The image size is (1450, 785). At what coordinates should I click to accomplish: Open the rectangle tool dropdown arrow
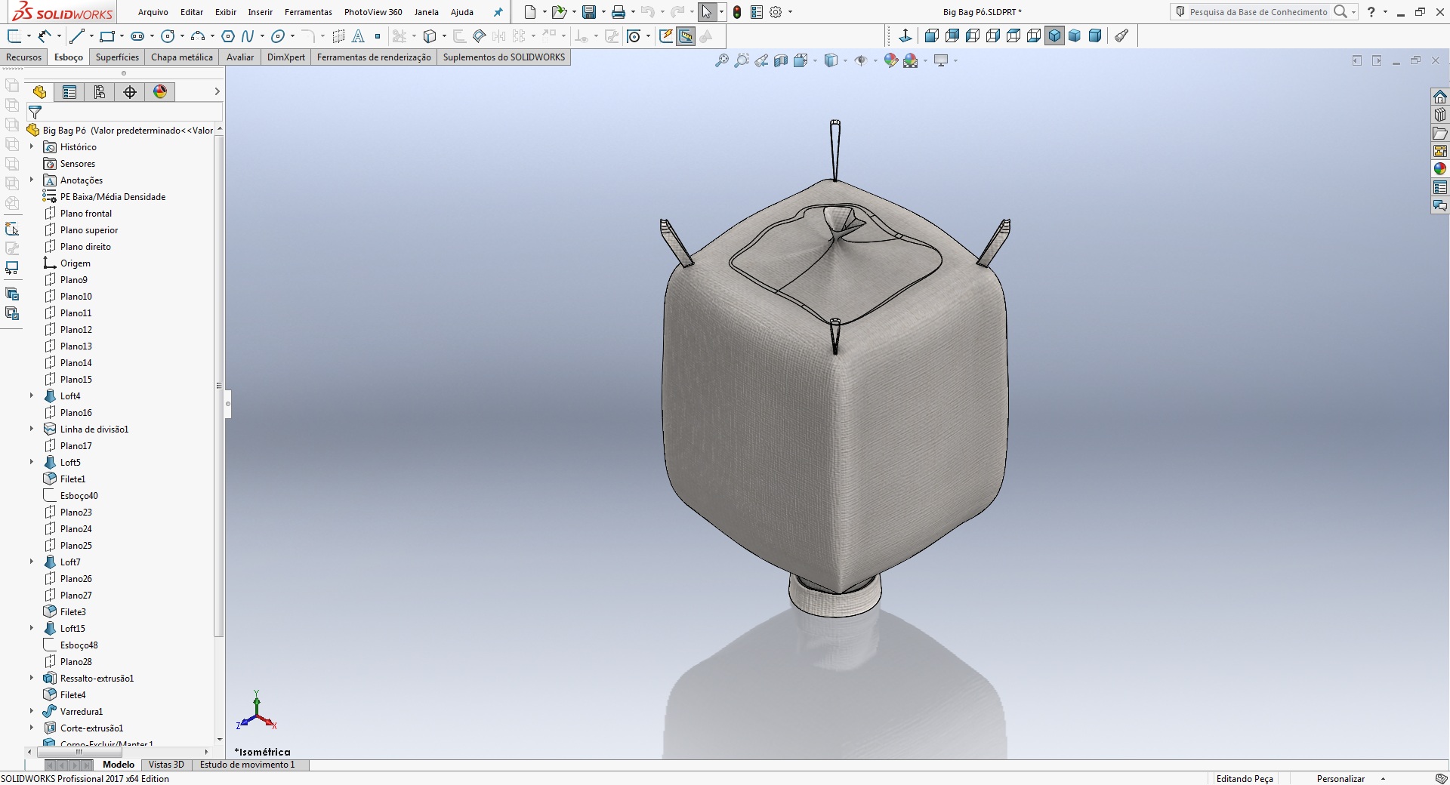click(x=122, y=35)
